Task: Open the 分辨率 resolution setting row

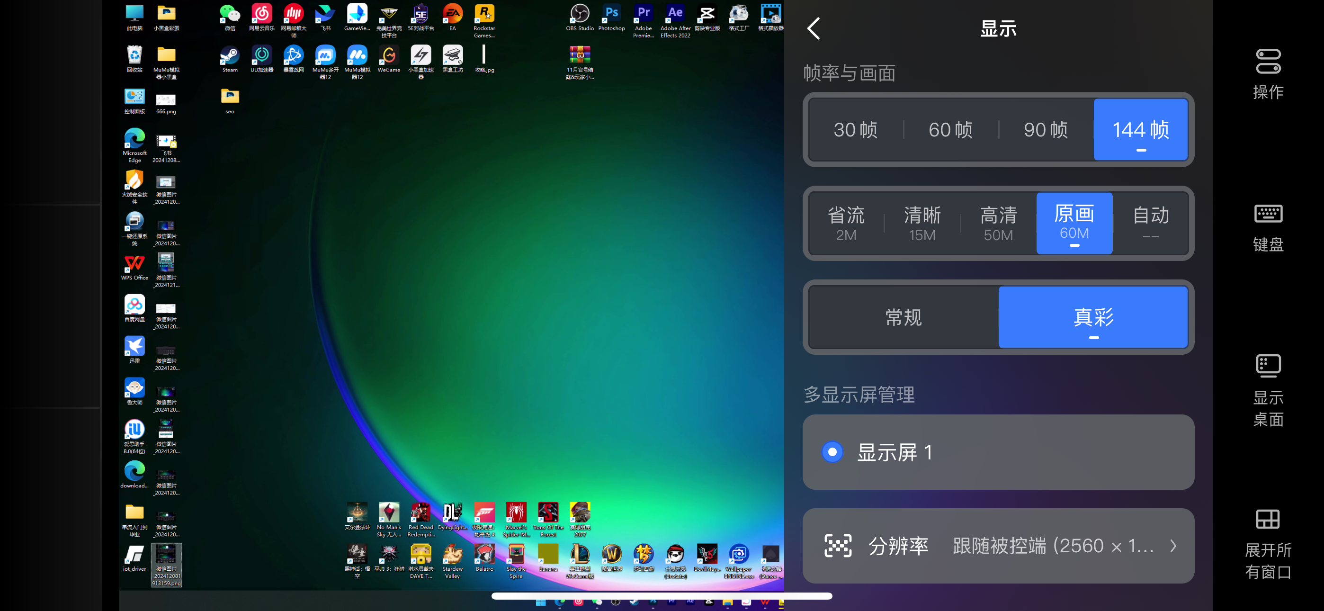Action: [998, 546]
